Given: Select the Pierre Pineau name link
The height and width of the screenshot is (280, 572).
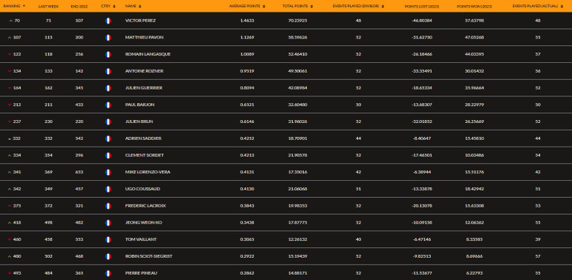Looking at the screenshot, I should coord(141,273).
